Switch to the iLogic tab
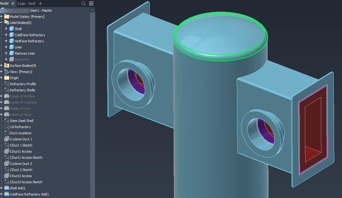 coord(21,3)
